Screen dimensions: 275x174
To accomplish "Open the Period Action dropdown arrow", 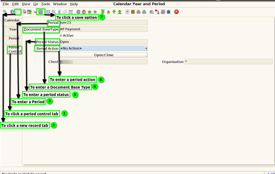I will coord(146,48).
